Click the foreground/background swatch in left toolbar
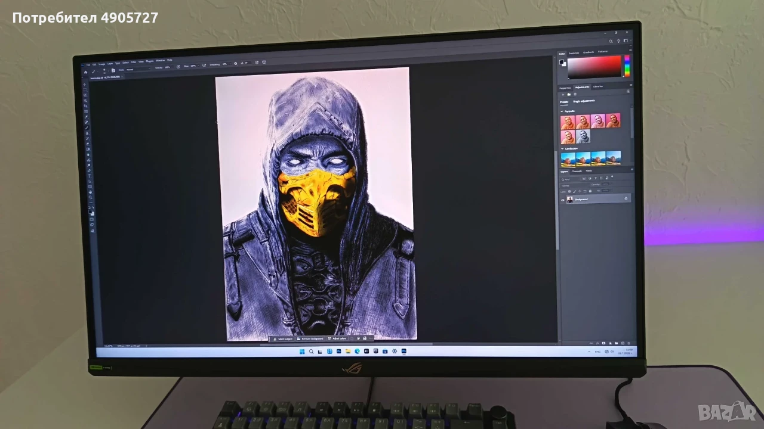This screenshot has width=764, height=429. tap(91, 212)
